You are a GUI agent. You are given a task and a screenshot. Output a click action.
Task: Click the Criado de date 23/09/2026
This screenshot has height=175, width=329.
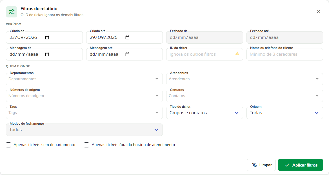(x=23, y=37)
